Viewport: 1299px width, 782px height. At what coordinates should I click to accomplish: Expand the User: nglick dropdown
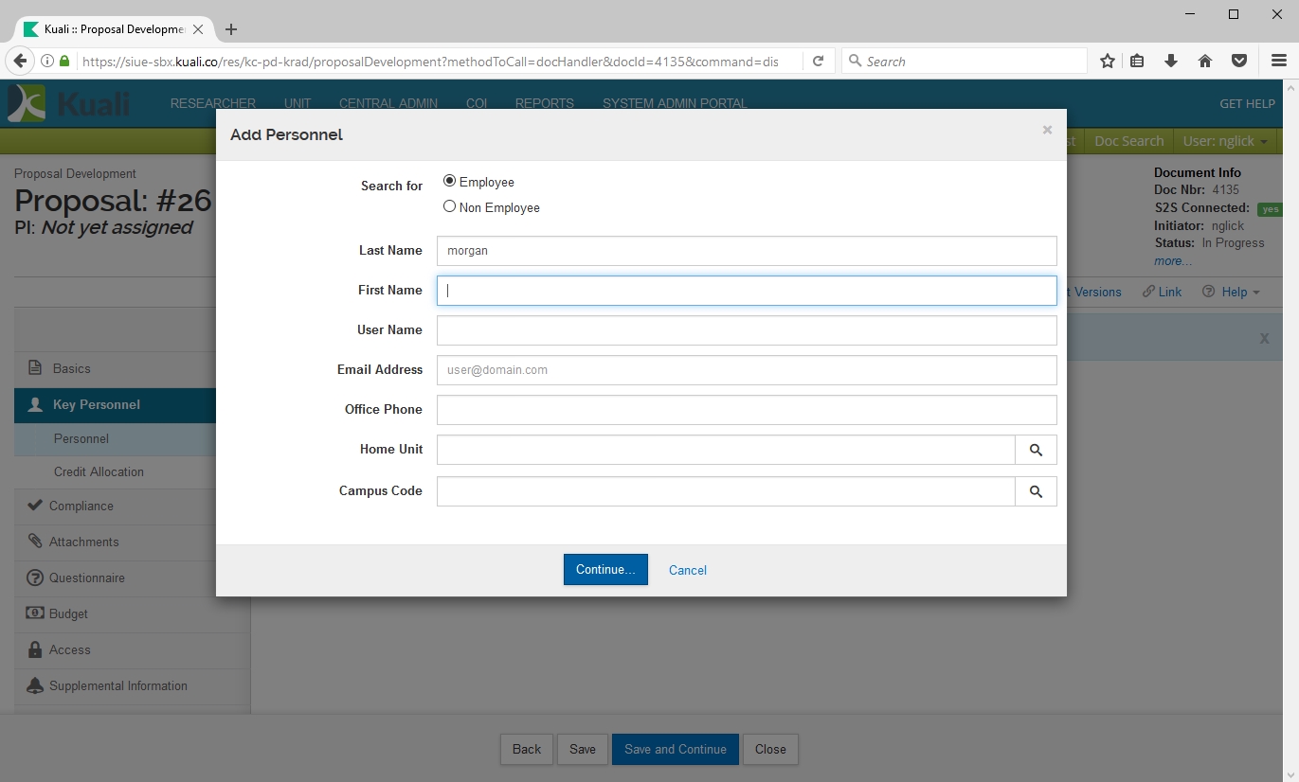click(x=1227, y=141)
